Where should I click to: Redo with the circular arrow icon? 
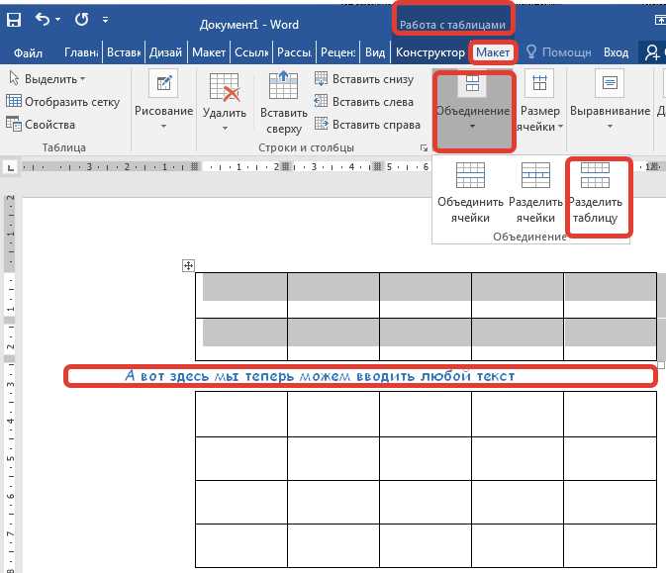(81, 19)
